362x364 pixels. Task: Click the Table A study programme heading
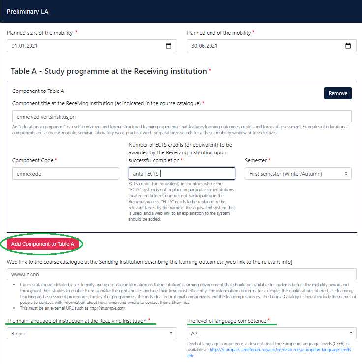[109, 71]
